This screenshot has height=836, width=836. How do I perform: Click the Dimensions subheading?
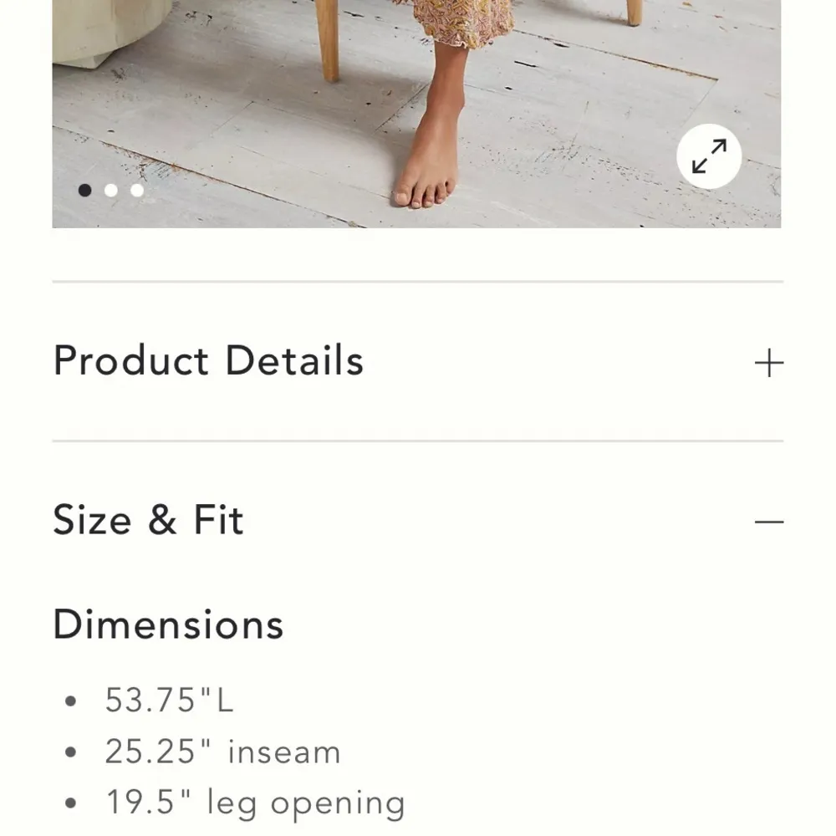[x=168, y=624]
